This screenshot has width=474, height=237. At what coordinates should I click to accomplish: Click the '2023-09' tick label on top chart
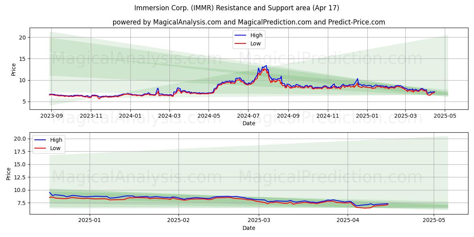[x=51, y=116]
